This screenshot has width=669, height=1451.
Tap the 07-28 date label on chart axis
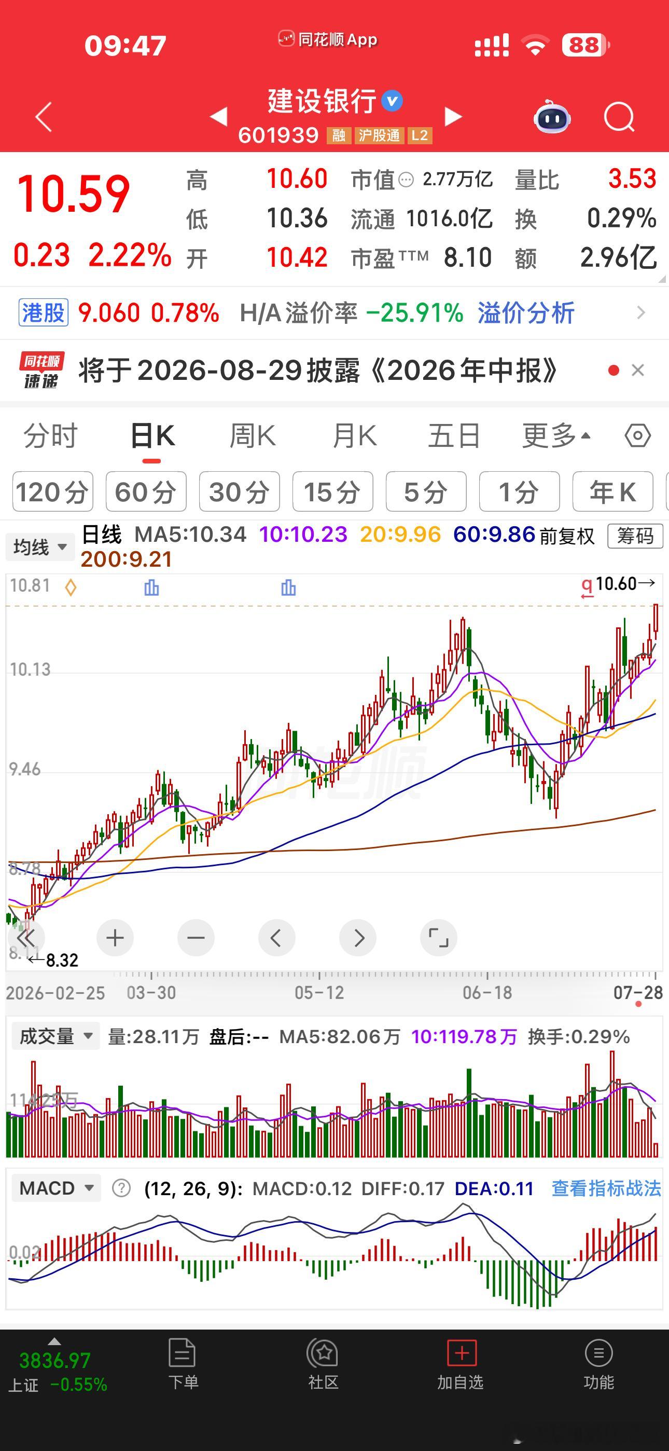(638, 992)
